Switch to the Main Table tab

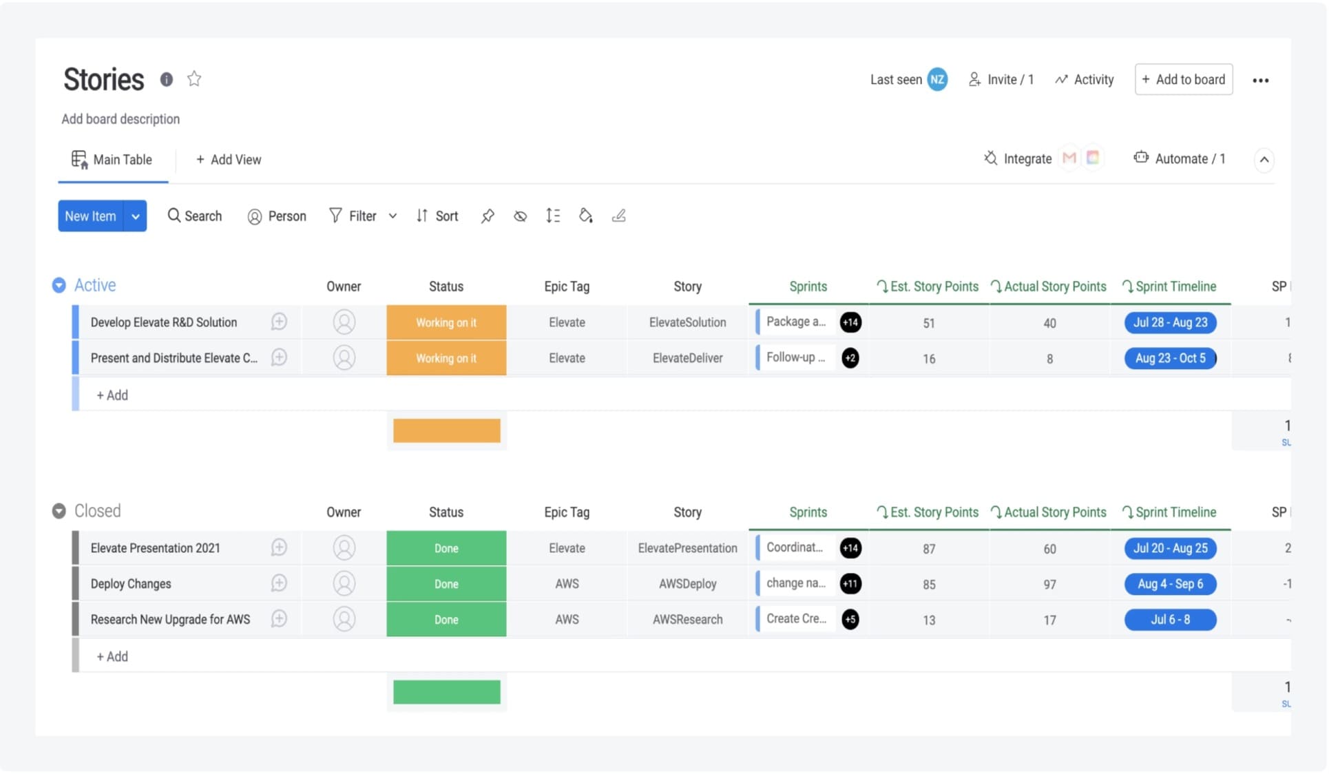113,159
